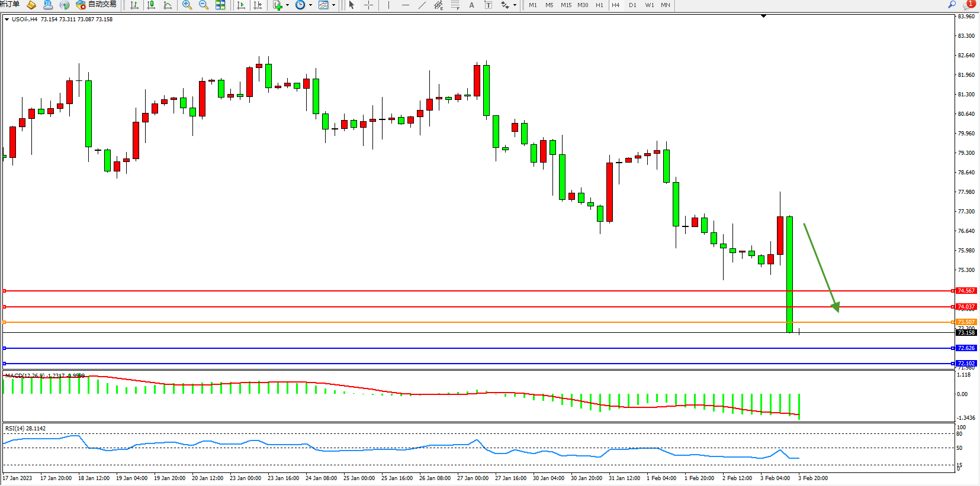Expand the periodicity clock dropdown arrow
The width and height of the screenshot is (980, 486).
(310, 5)
